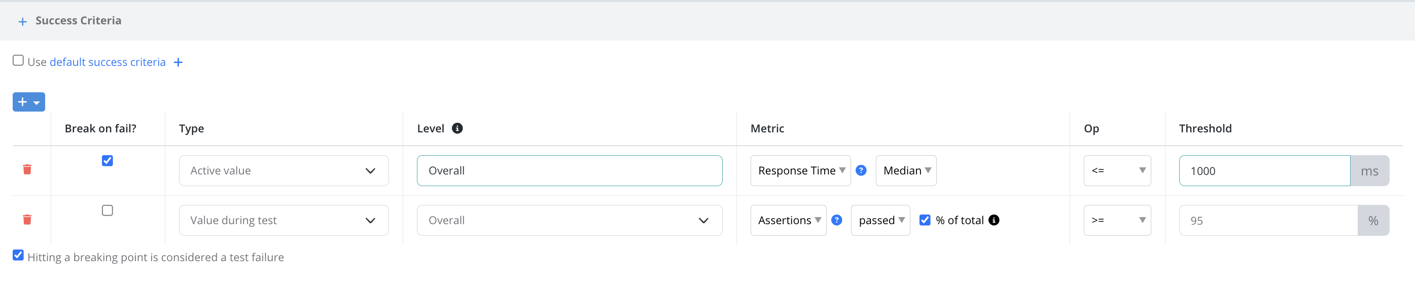Open the Active value type dropdown

point(284,171)
